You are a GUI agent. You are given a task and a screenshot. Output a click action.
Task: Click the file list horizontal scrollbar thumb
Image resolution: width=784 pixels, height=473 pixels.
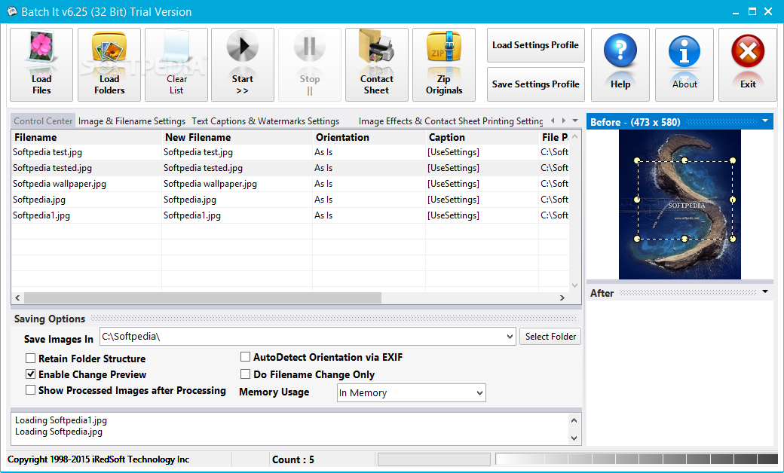coord(203,298)
